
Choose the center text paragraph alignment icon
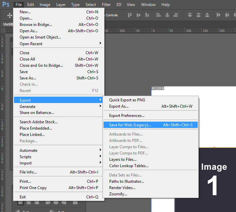tap(29, 203)
